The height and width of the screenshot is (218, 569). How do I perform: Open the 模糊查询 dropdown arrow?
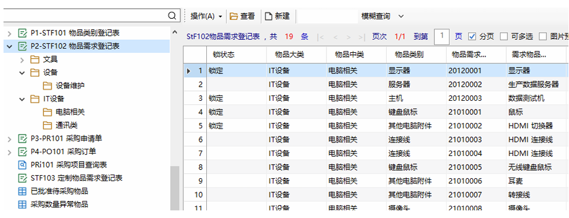click(x=401, y=16)
